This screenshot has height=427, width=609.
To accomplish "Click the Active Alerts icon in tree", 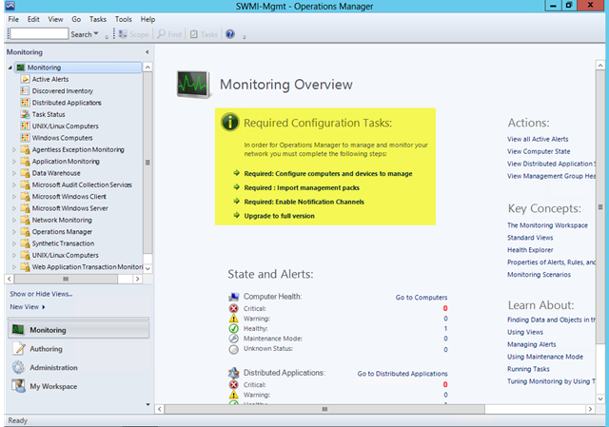I will pyautogui.click(x=25, y=80).
